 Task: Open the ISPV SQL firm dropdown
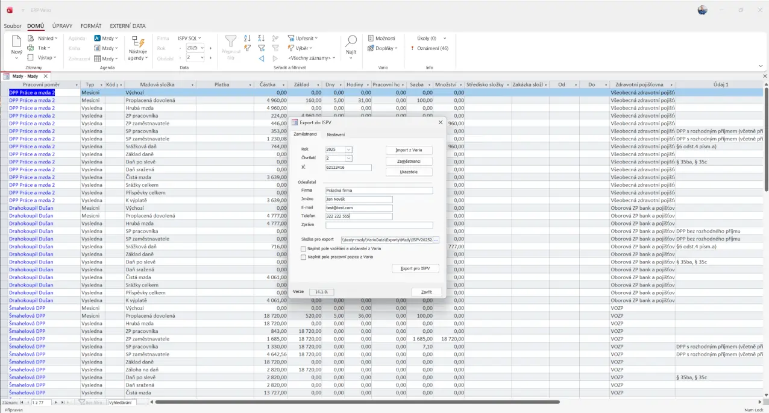(x=189, y=38)
